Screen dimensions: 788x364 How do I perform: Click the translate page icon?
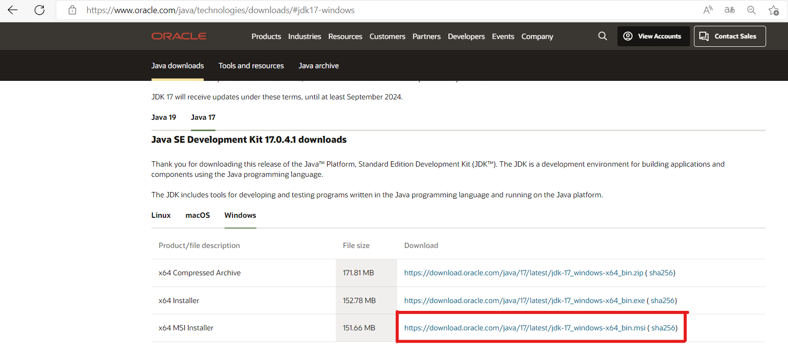point(730,10)
